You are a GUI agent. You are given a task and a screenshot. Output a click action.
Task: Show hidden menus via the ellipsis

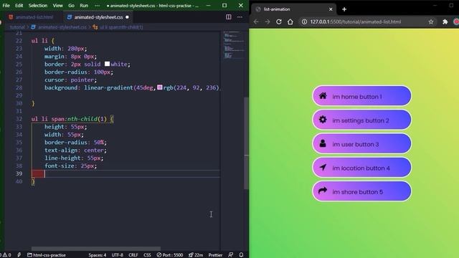(98, 6)
